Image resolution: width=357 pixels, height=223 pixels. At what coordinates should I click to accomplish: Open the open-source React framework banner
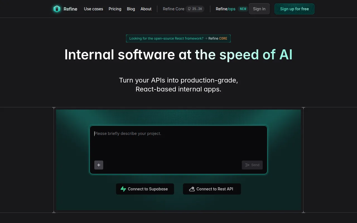(178, 38)
